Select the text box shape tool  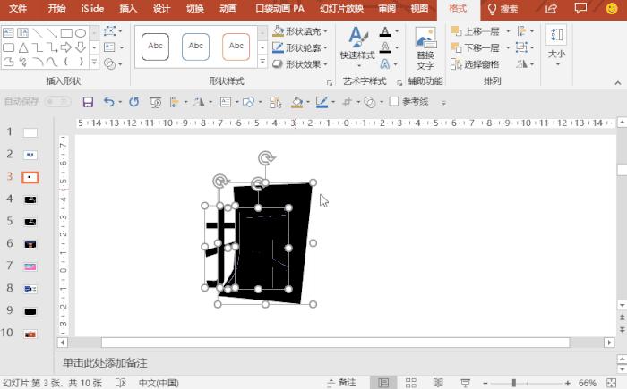click(x=8, y=33)
